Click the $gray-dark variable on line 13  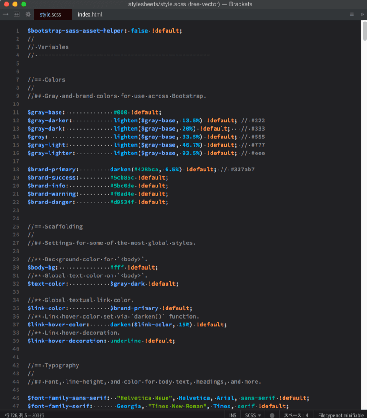point(45,128)
